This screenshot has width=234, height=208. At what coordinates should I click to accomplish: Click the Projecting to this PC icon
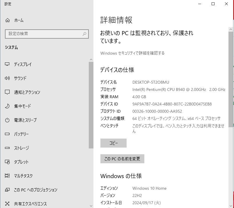coord(7,190)
